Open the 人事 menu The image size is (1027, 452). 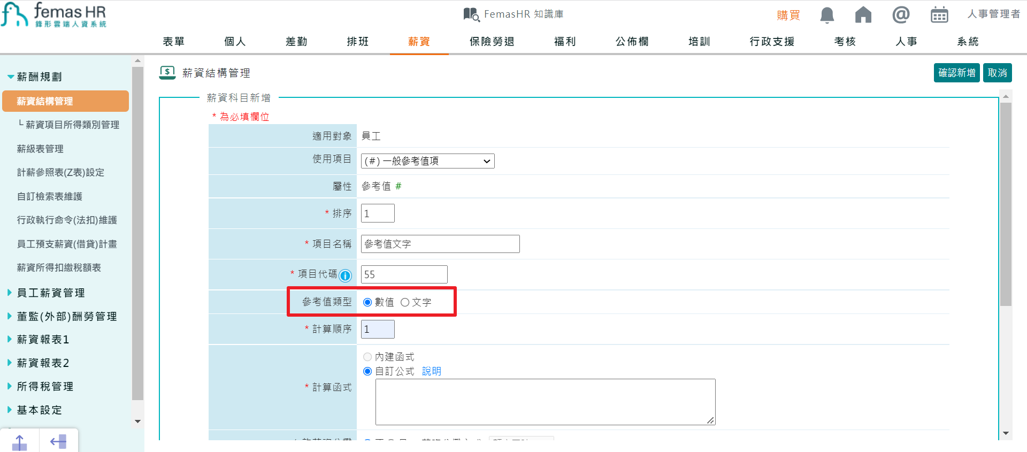[907, 42]
